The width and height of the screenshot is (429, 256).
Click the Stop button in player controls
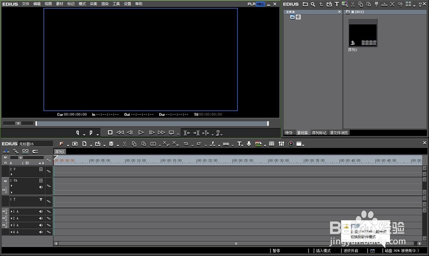[110, 133]
